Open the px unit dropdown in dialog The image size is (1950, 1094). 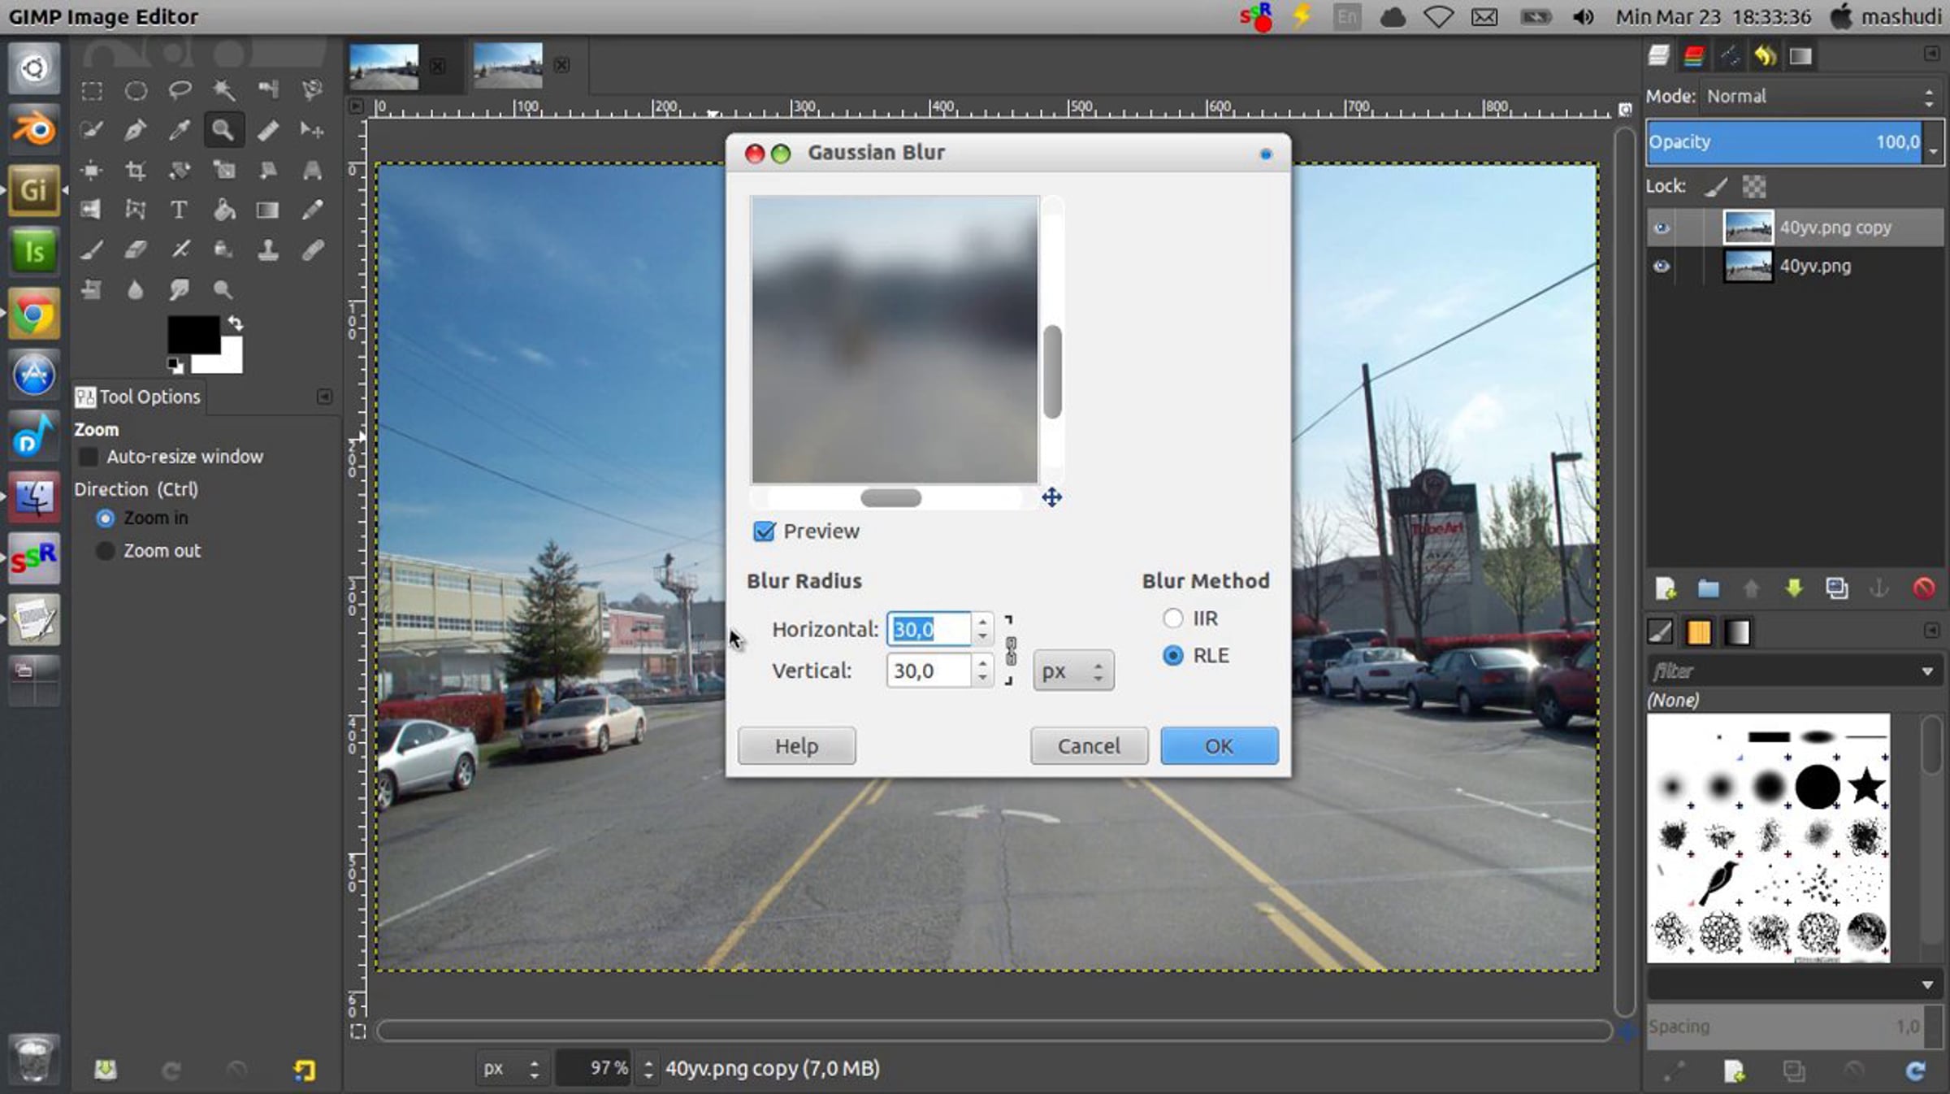pyautogui.click(x=1072, y=671)
